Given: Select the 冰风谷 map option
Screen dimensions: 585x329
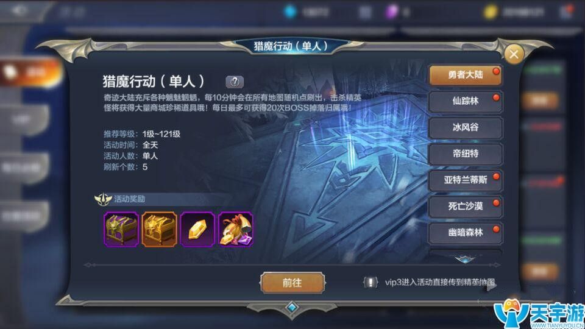Looking at the screenshot, I should coord(465,127).
